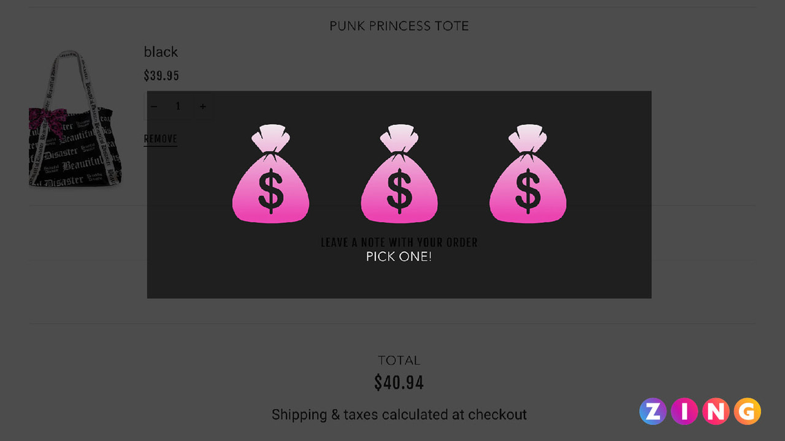Click the PICK ONE! prompt
This screenshot has height=441, width=785.
(x=399, y=256)
